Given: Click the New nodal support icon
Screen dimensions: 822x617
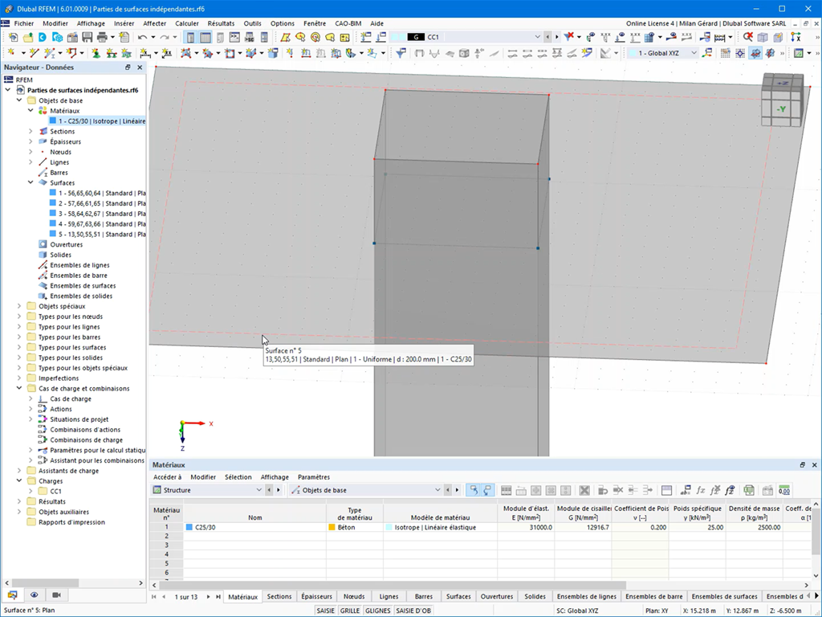Looking at the screenshot, I should pyautogui.click(x=96, y=53).
